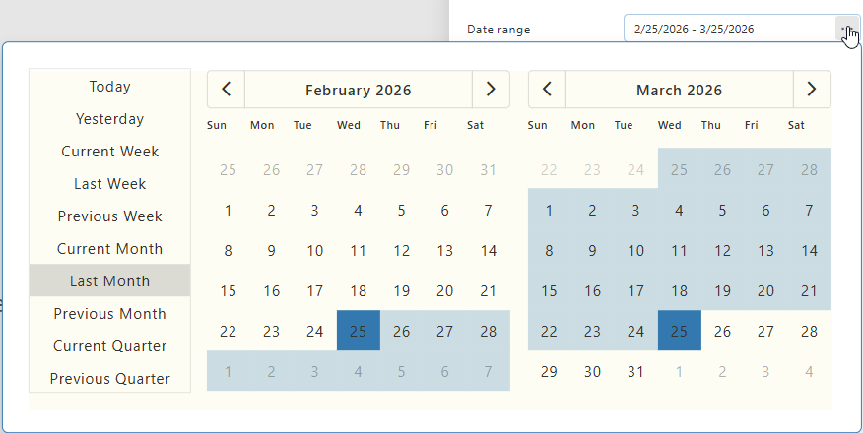Choose Last Week range preset
Image resolution: width=863 pixels, height=433 pixels.
pyautogui.click(x=109, y=184)
